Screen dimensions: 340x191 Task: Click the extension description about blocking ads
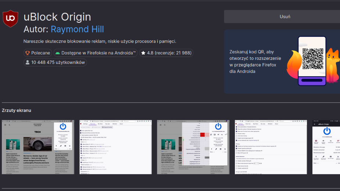click(x=100, y=41)
